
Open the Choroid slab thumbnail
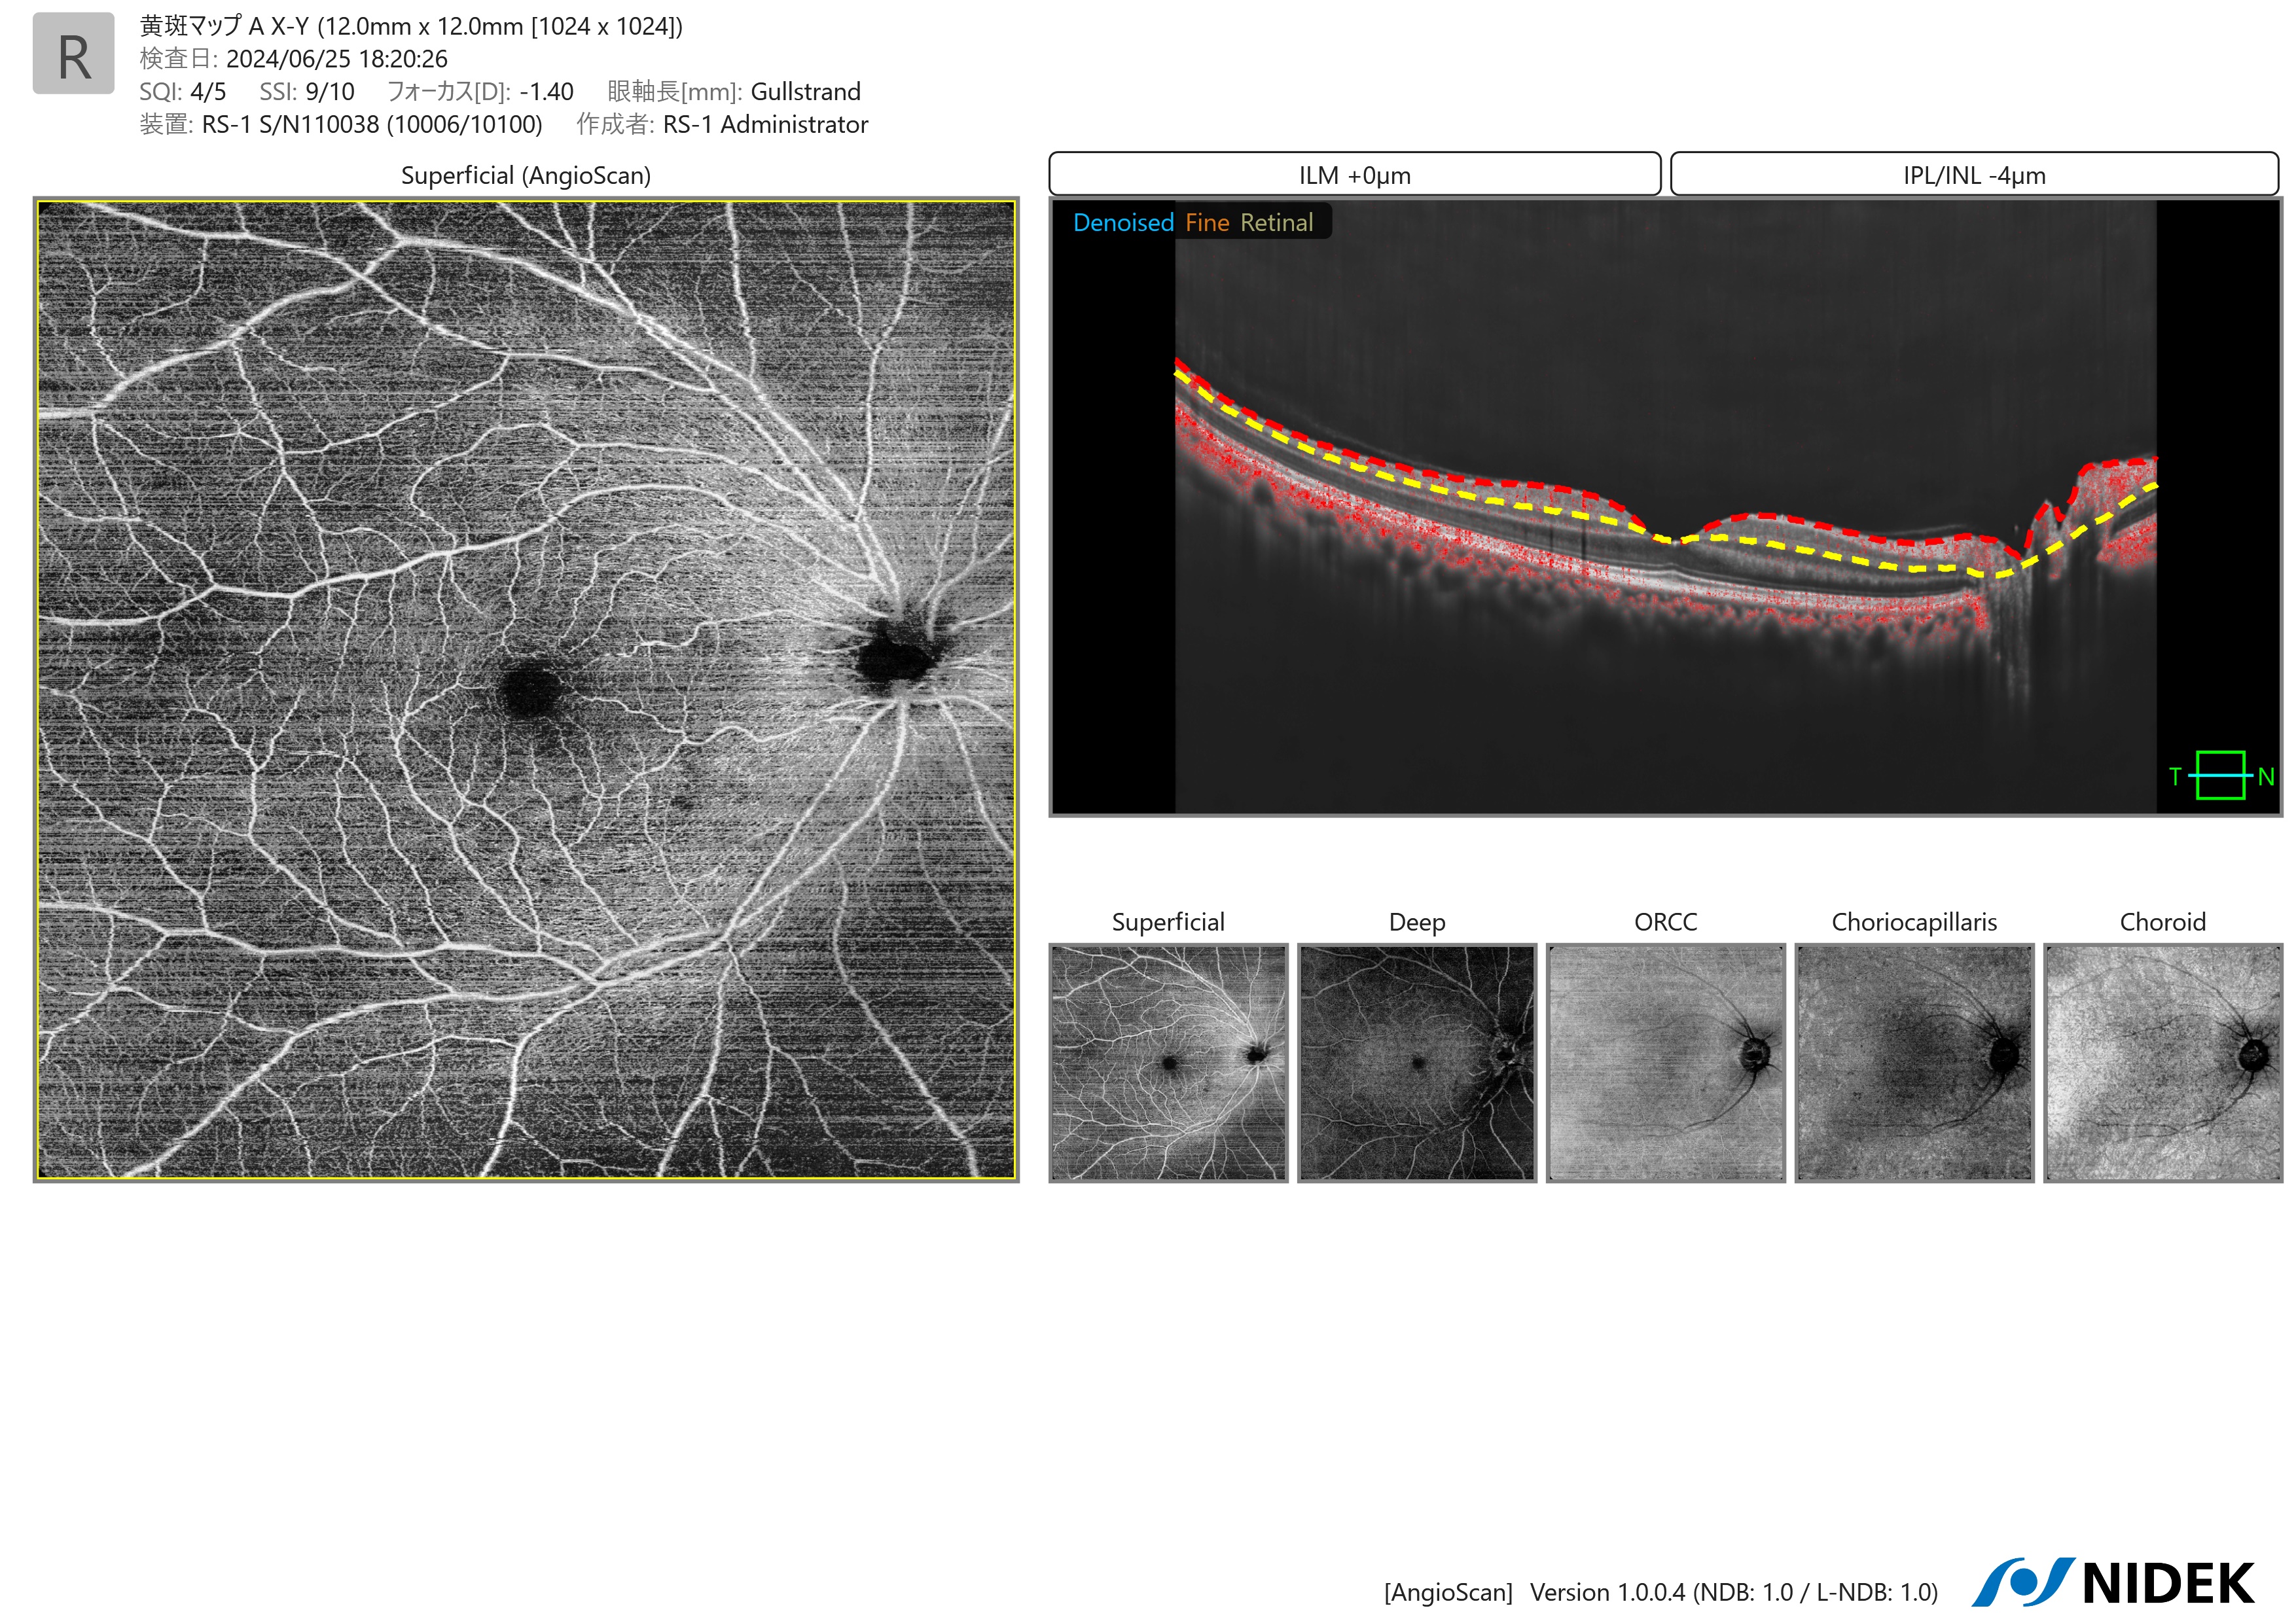pos(2163,1062)
